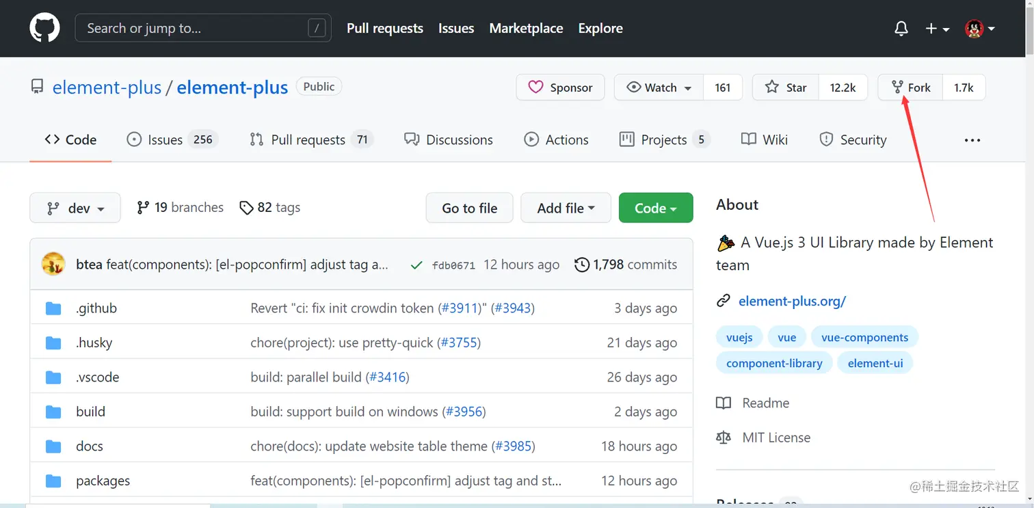Open the user avatar menu

[x=979, y=29]
